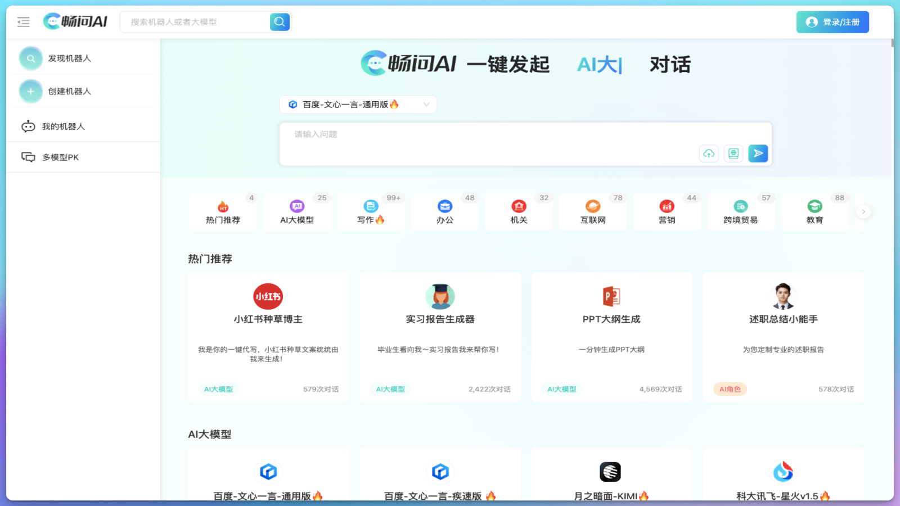Click the 578次对话 count text
The width and height of the screenshot is (900, 506).
836,389
